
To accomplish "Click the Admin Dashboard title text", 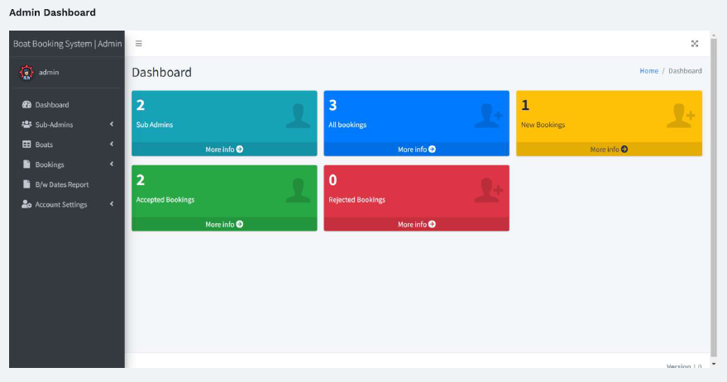I will tap(52, 12).
